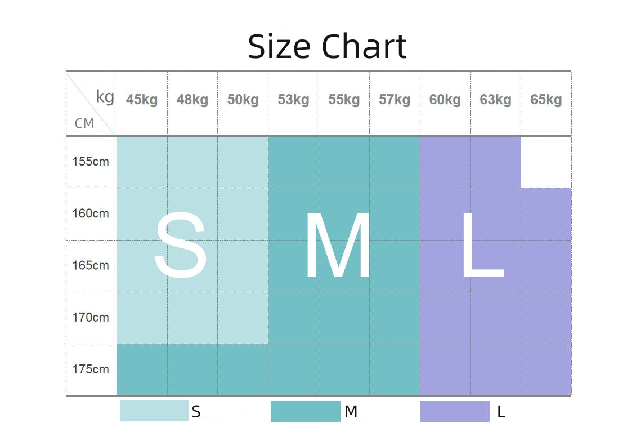Click the 57kg column header
636x445 pixels.
(395, 100)
